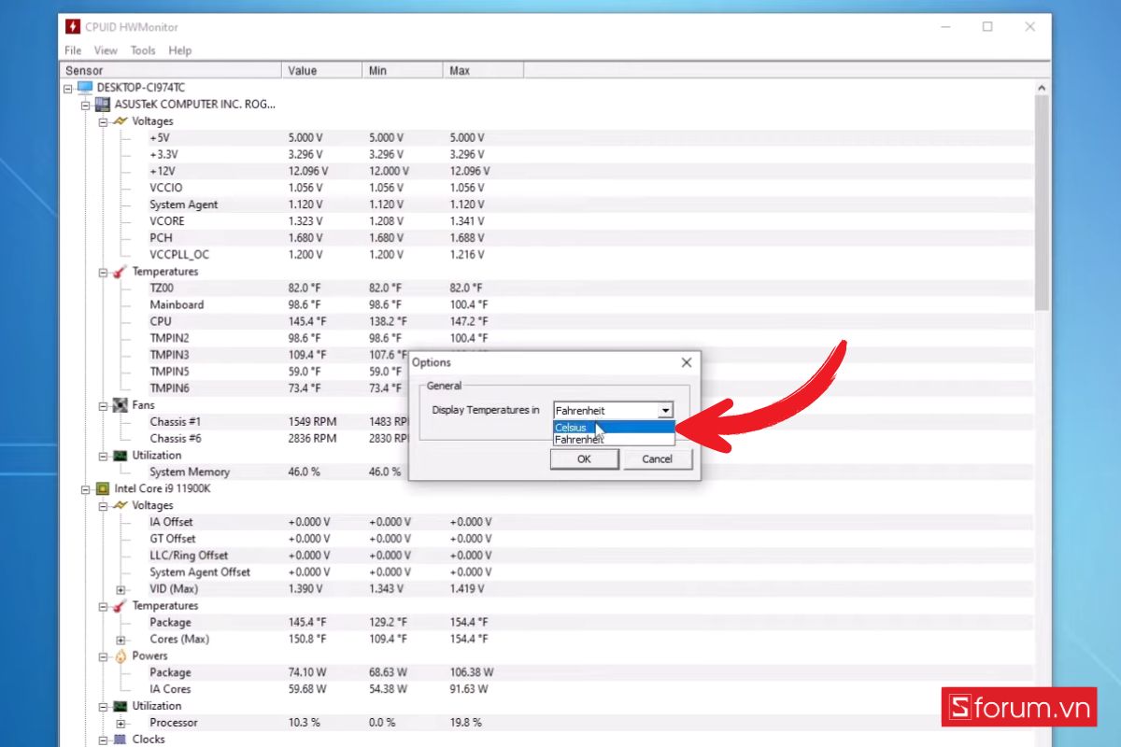Click the thermometer icon beside Temperatures under ASUSTeK
This screenshot has height=747, width=1121.
[x=120, y=271]
